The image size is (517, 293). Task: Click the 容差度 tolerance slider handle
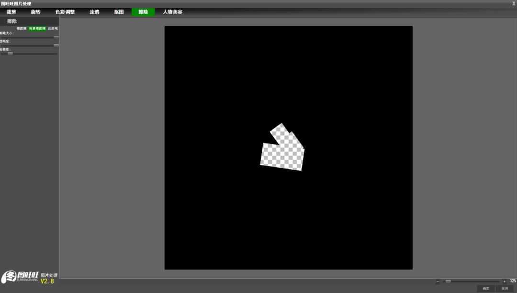[10, 54]
